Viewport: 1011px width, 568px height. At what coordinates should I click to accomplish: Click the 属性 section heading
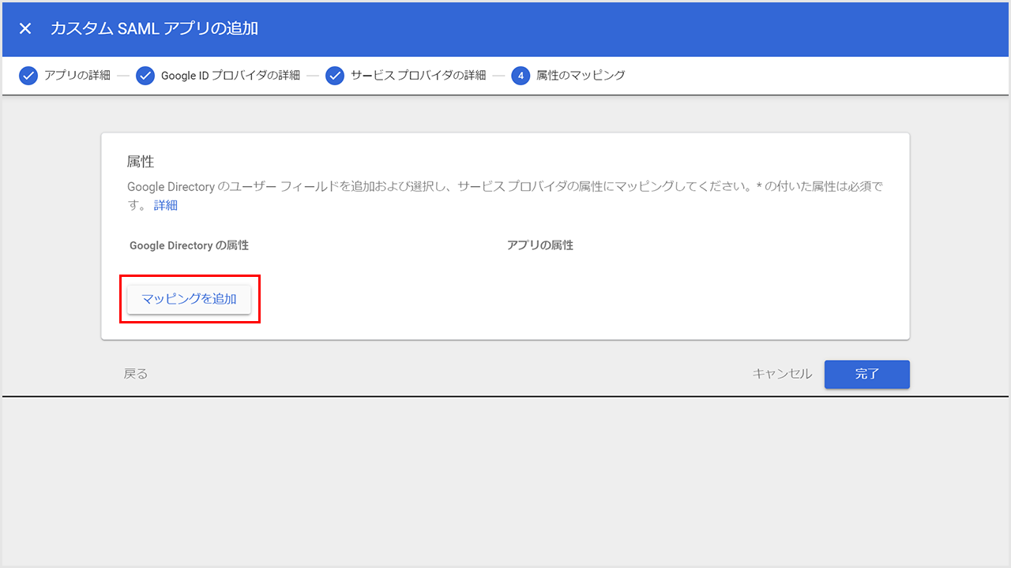point(141,162)
